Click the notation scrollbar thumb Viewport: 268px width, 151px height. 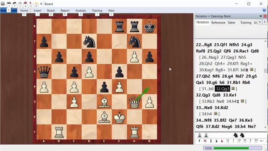pos(265,70)
